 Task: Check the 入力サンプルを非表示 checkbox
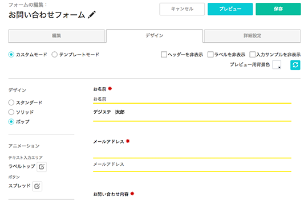[253, 54]
